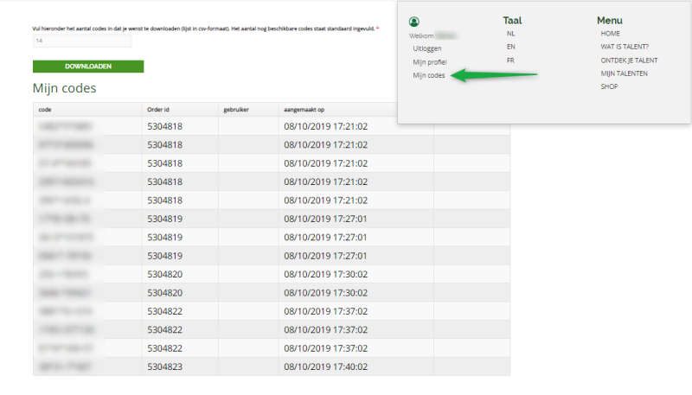Switch language to FR
The width and height of the screenshot is (692, 395).
pos(511,61)
